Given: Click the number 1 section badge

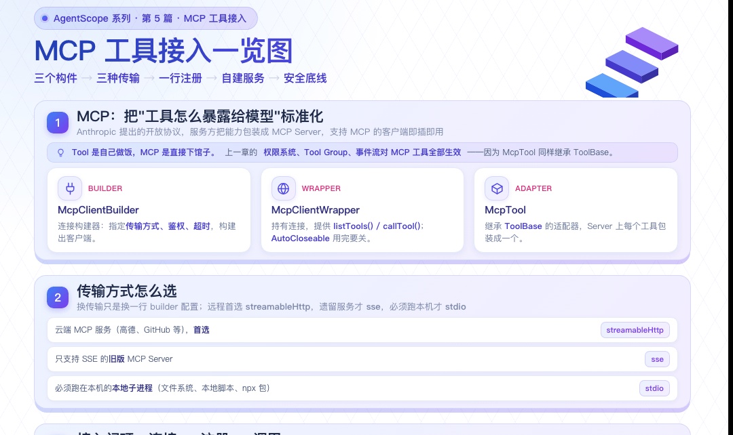Looking at the screenshot, I should pyautogui.click(x=58, y=123).
